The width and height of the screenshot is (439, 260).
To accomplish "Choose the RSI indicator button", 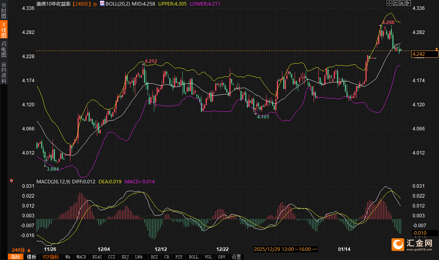I will coord(154,257).
